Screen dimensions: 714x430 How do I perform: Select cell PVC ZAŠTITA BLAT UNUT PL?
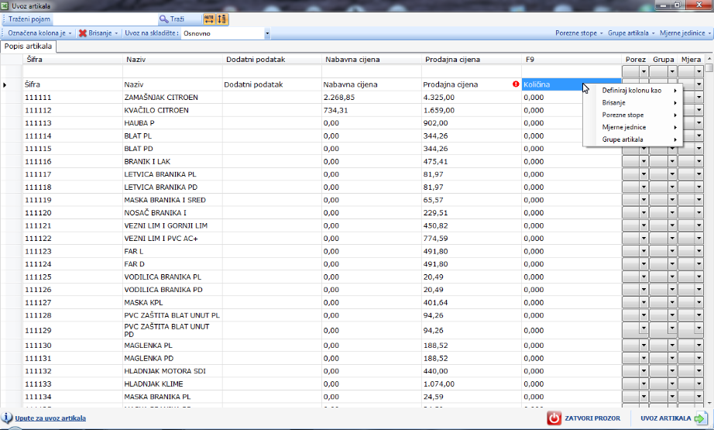(173, 315)
